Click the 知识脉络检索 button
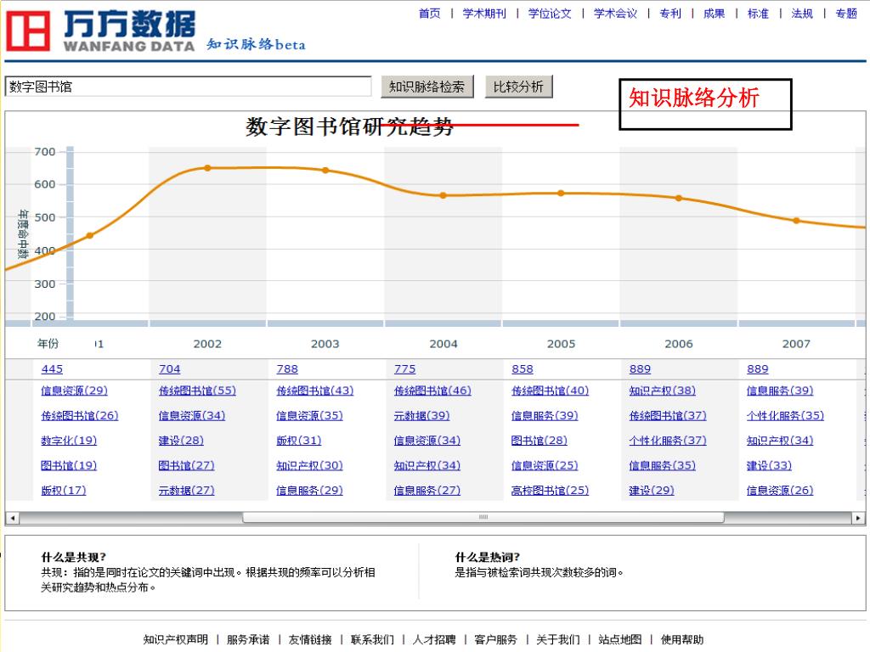Image resolution: width=870 pixels, height=652 pixels. click(427, 87)
